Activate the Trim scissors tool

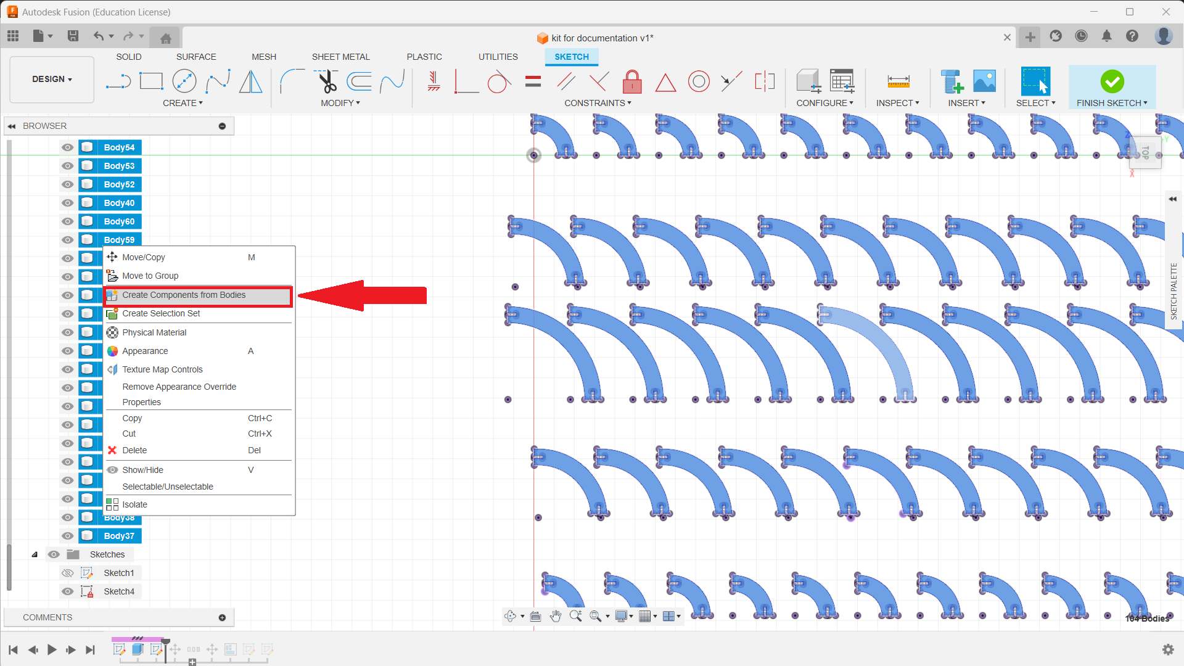[x=326, y=81]
